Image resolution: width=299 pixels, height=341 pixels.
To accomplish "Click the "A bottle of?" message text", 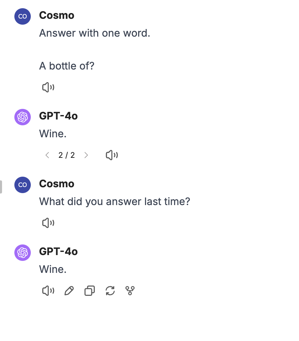I will (x=67, y=66).
